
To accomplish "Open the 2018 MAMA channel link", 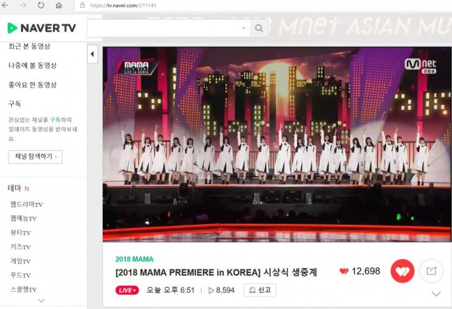I will pos(134,259).
